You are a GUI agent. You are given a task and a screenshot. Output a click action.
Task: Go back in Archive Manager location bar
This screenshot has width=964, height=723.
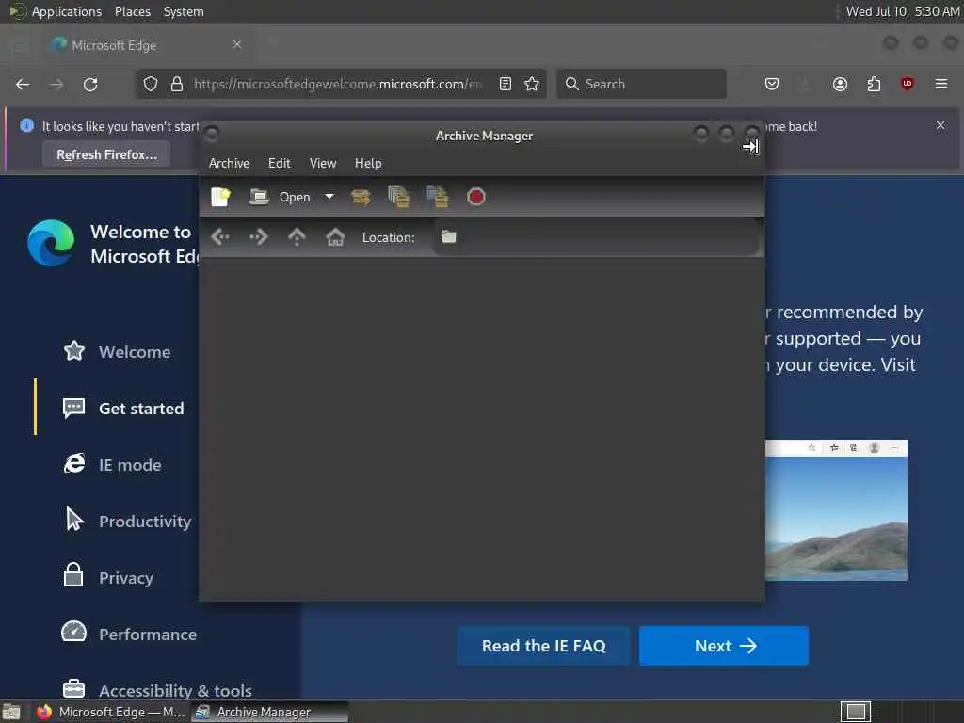[x=220, y=236]
